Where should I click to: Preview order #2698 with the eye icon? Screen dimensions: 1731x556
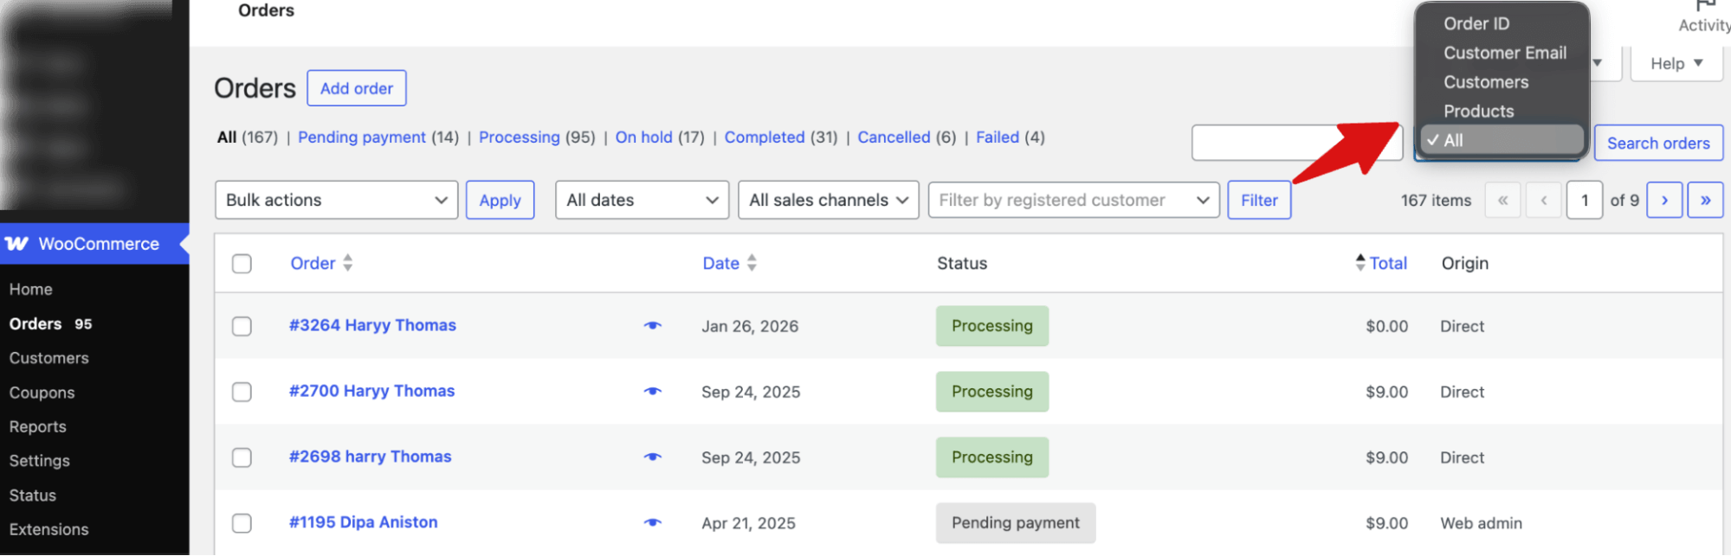[653, 457]
